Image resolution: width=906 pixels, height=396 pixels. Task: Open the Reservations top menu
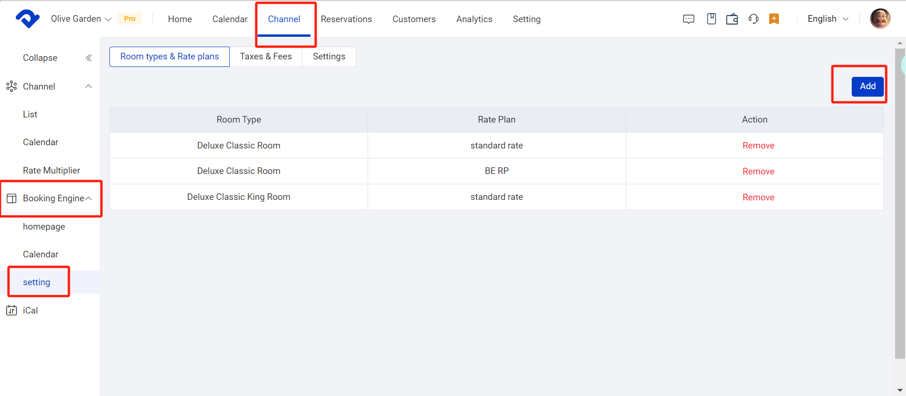[346, 19]
